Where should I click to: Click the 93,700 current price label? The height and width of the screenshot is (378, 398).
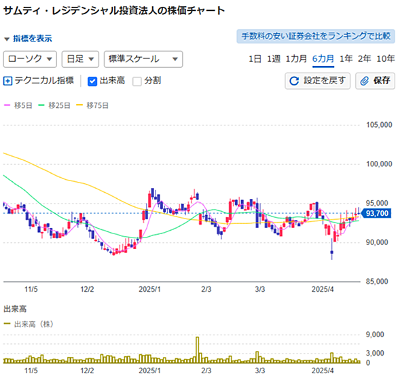376,213
